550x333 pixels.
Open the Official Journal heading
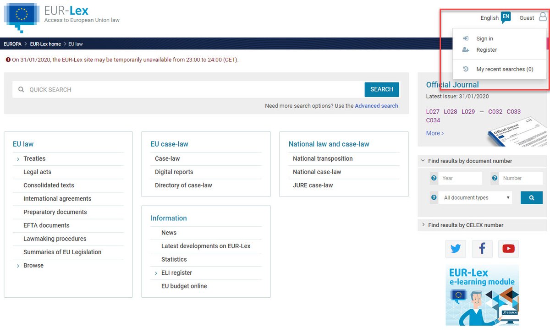[x=452, y=85]
